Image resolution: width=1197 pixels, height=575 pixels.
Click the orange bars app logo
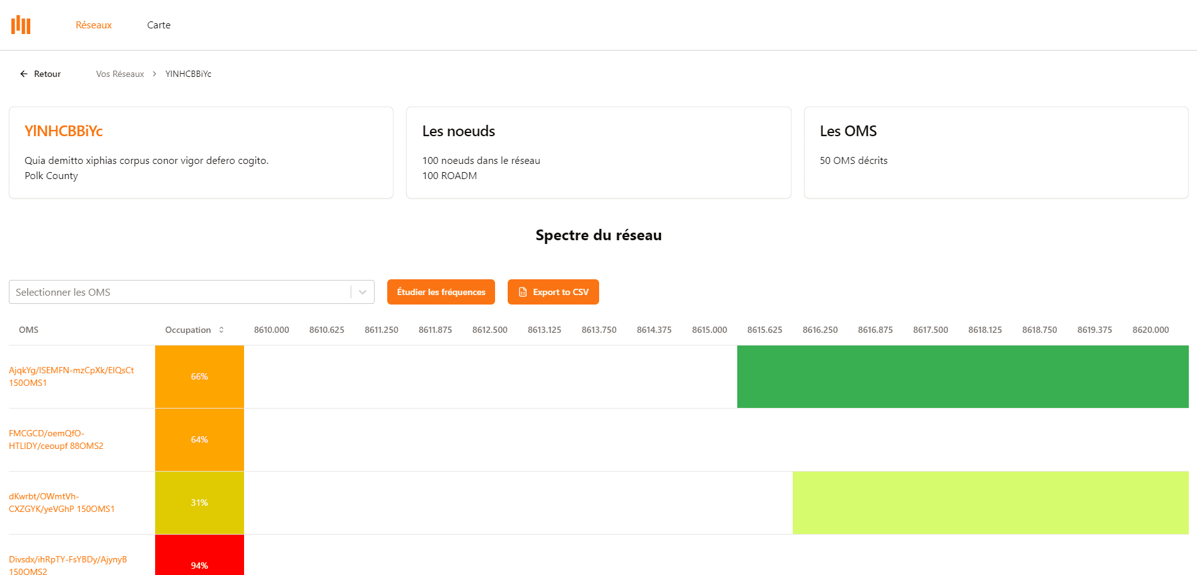point(21,25)
